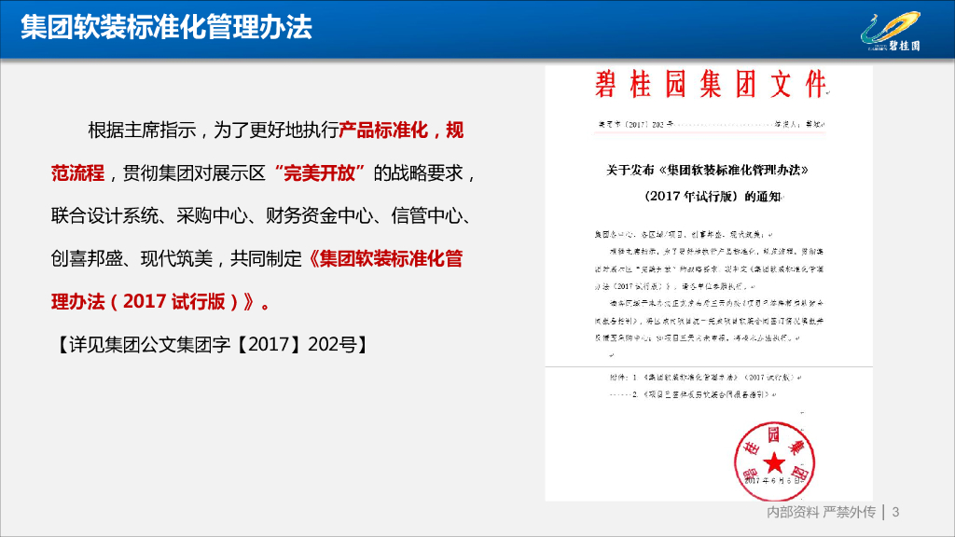The height and width of the screenshot is (537, 955).
Task: Click the red phrase 产品标准化，规
Action: click(401, 130)
